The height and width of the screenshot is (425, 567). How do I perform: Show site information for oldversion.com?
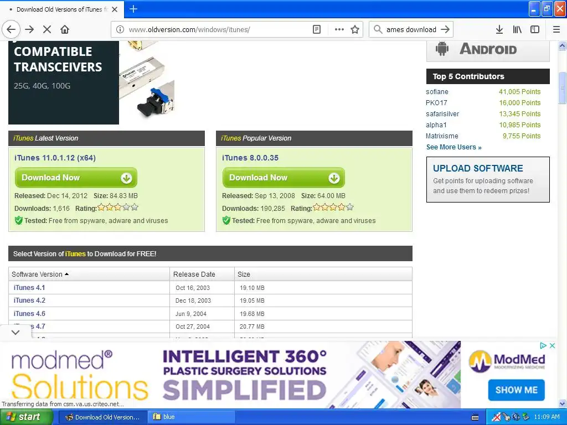click(120, 29)
